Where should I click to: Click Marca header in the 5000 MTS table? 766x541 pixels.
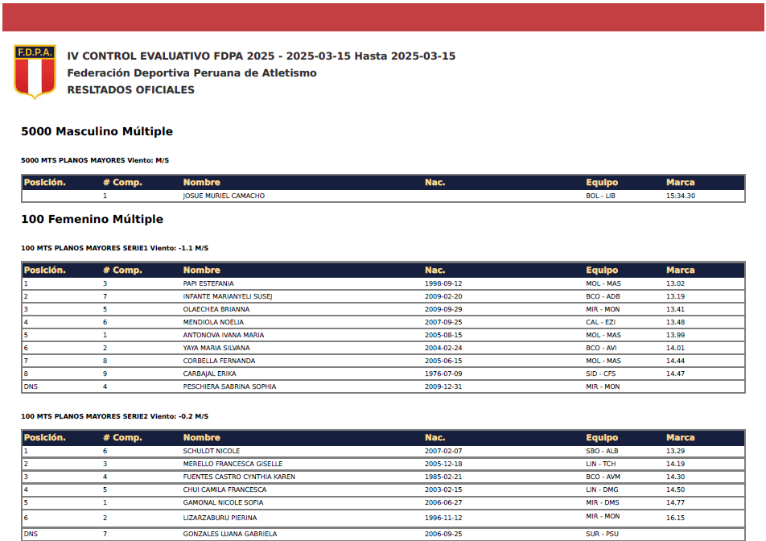pyautogui.click(x=680, y=183)
